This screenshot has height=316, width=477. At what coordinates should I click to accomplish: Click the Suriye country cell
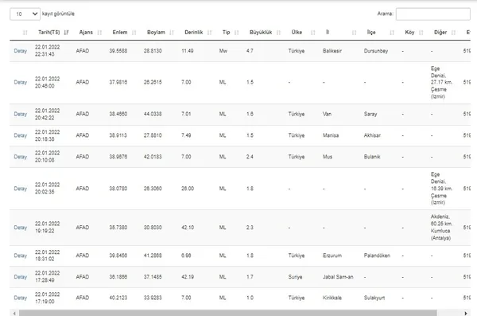pyautogui.click(x=295, y=277)
